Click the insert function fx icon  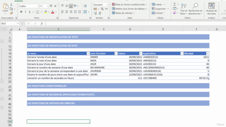42,24
